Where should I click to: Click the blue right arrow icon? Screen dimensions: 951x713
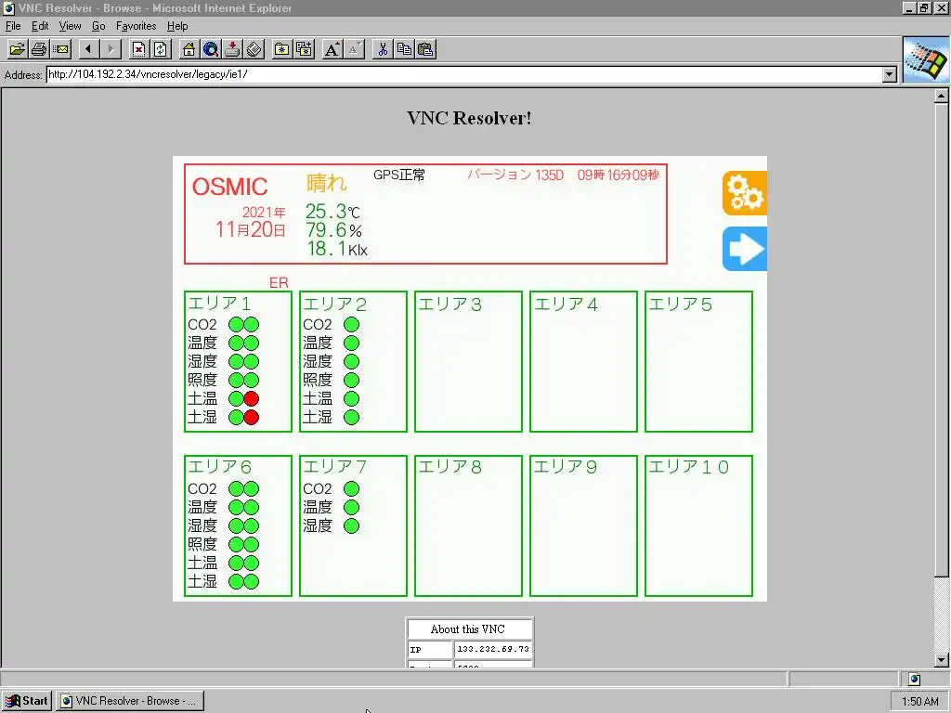coord(744,249)
